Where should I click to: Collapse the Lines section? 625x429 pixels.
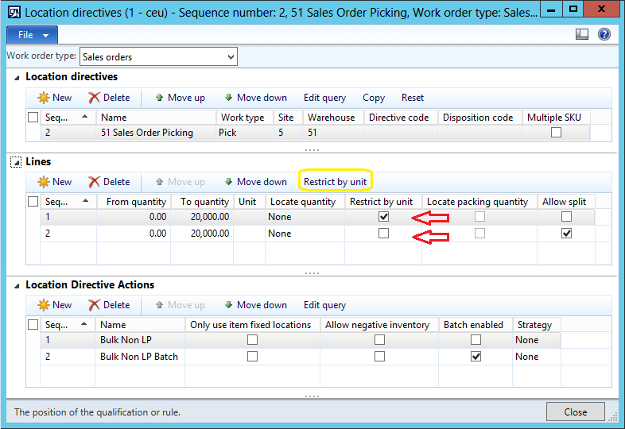pos(16,162)
